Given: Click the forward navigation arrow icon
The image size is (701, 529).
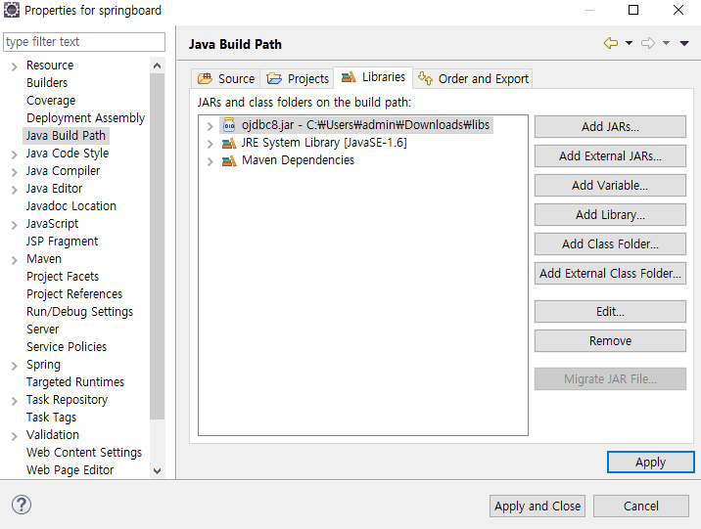Looking at the screenshot, I should (x=648, y=43).
